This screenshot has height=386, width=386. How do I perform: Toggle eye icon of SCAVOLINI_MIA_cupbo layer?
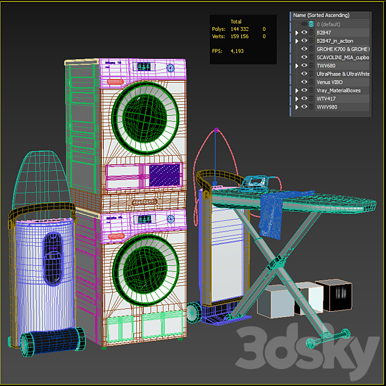304,57
